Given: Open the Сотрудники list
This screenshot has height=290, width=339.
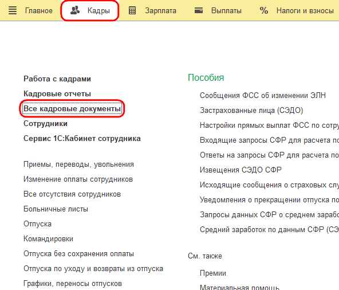Looking at the screenshot, I should pyautogui.click(x=45, y=124).
